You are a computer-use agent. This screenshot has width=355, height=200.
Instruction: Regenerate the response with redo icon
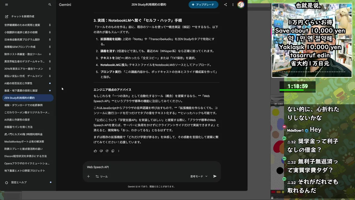point(107,151)
